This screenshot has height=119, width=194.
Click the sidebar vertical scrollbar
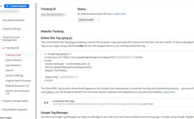(36, 61)
